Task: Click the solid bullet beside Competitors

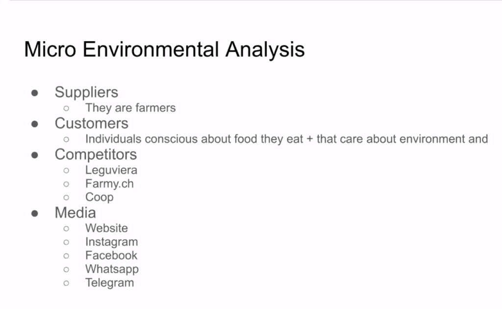Action: click(35, 155)
